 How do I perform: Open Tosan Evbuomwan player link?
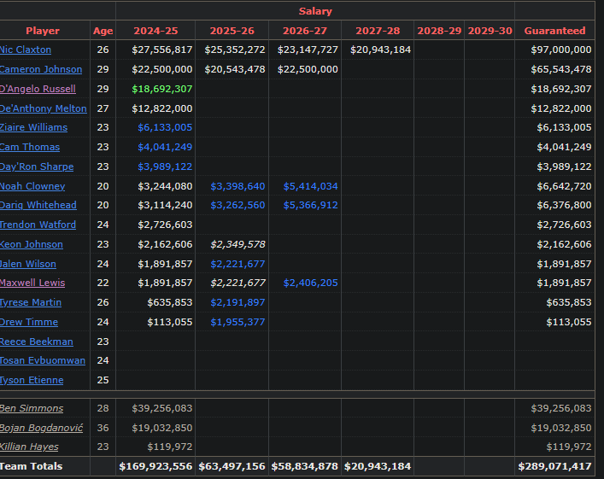pyautogui.click(x=43, y=361)
